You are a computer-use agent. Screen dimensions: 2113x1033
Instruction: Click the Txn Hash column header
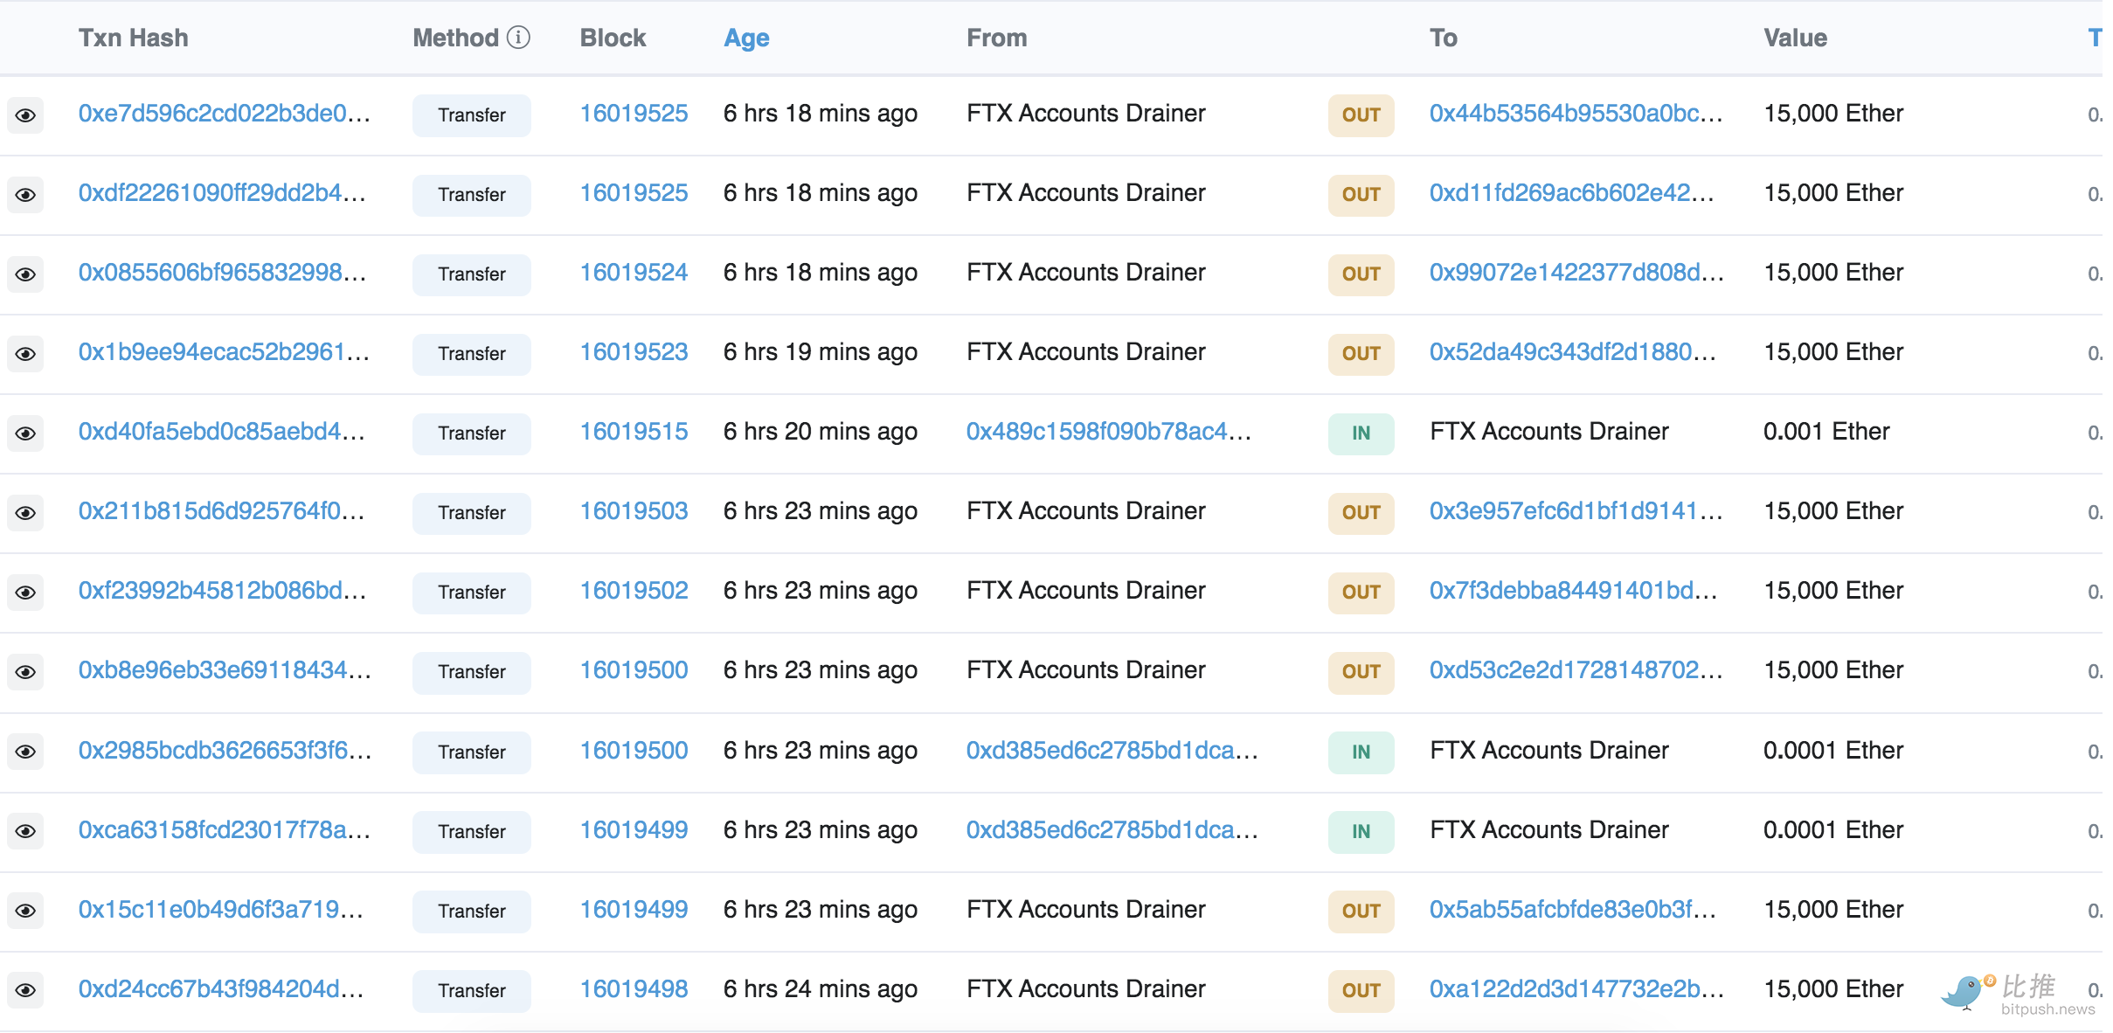click(x=134, y=38)
